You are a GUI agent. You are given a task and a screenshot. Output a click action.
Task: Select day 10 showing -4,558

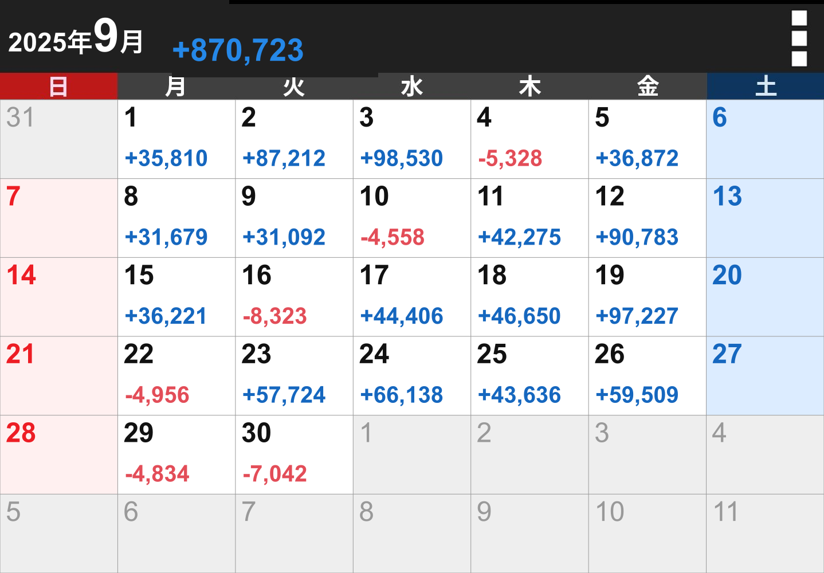412,218
